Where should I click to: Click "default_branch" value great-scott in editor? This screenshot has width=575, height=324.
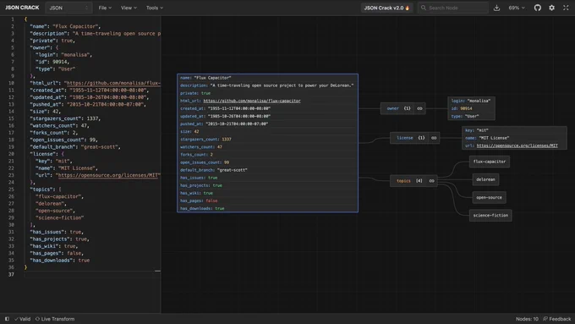click(x=100, y=146)
